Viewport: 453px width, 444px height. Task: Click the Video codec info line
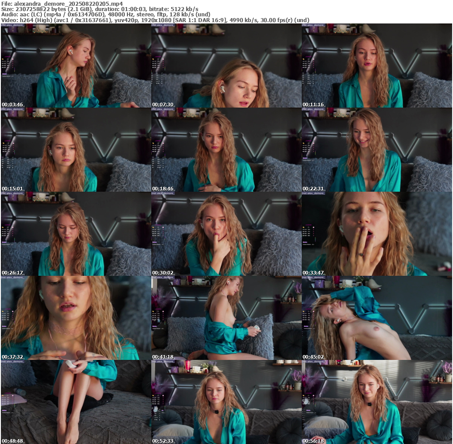coord(155,20)
